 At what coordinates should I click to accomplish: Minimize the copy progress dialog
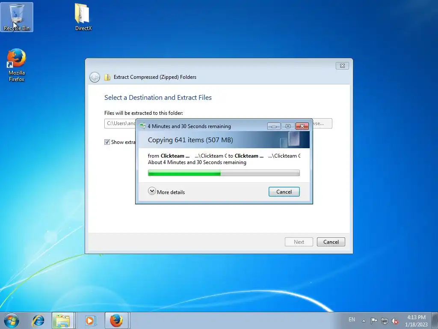click(274, 126)
